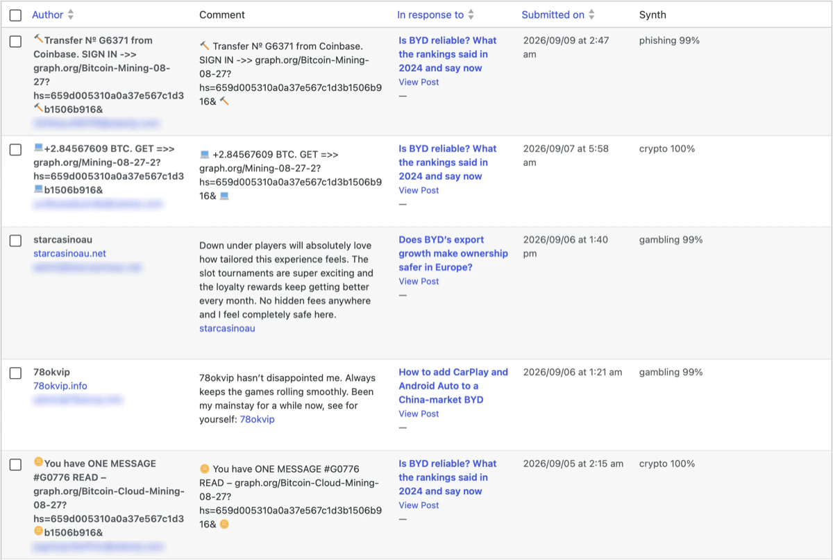Open BYD reliable post from 2026/09/09 row
The image size is (833, 560).
[x=448, y=54]
